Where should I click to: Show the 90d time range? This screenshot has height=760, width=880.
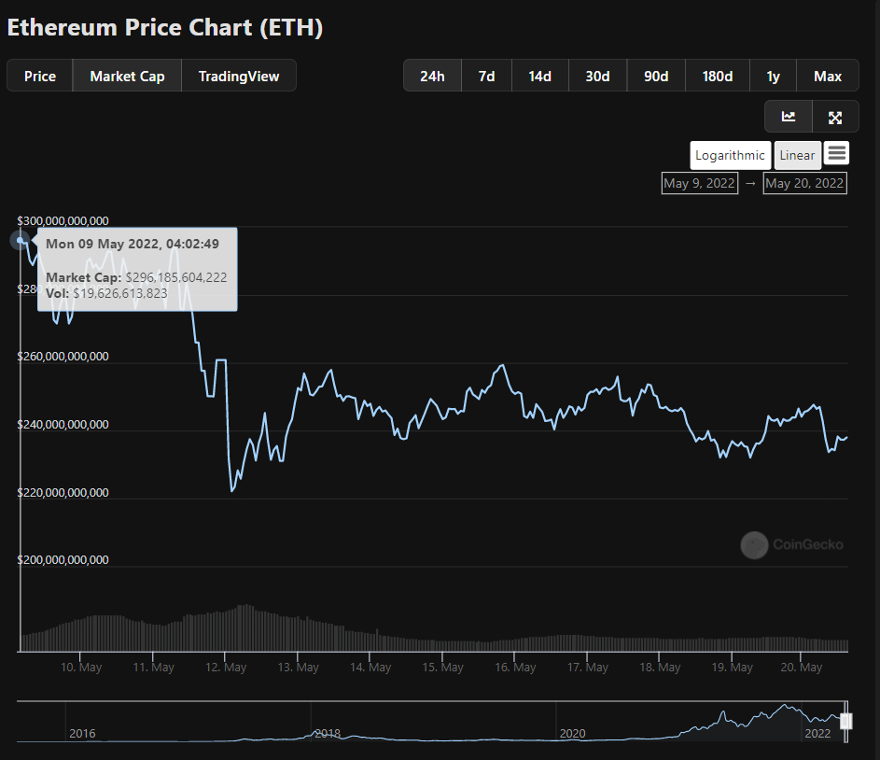656,76
